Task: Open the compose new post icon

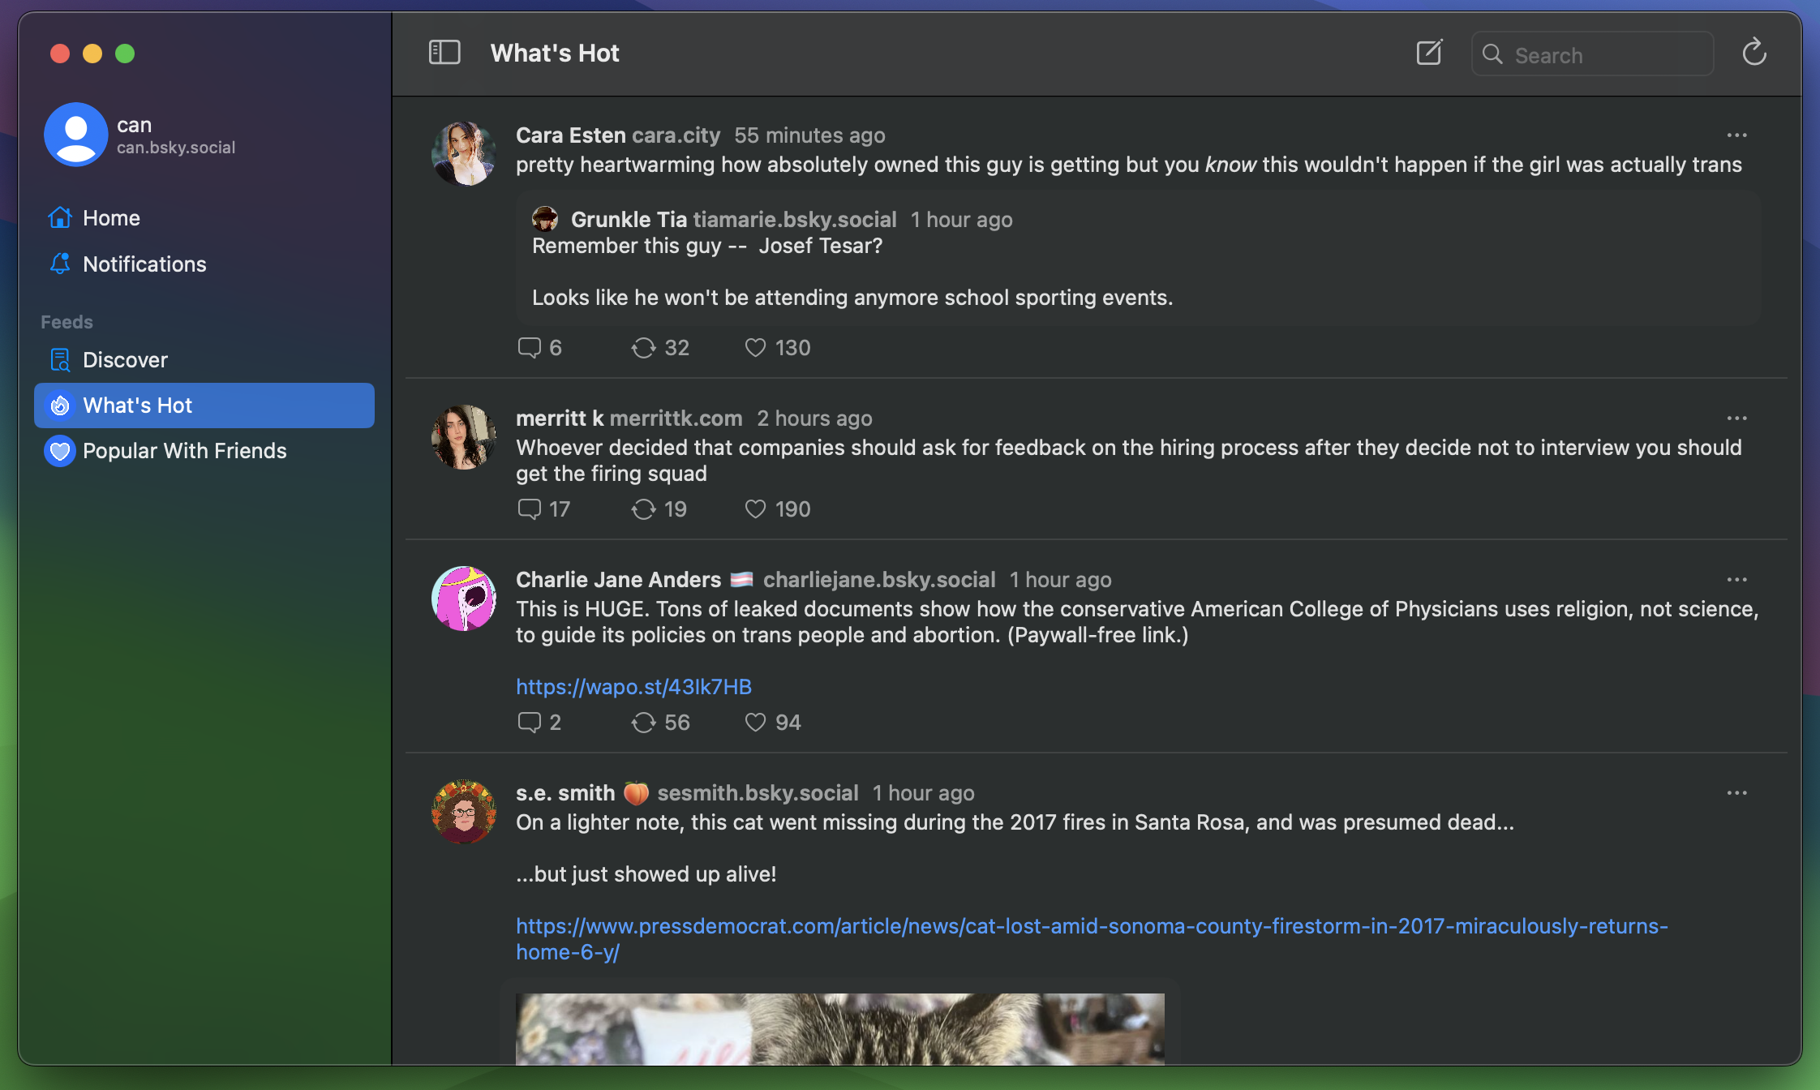Action: [x=1429, y=54]
